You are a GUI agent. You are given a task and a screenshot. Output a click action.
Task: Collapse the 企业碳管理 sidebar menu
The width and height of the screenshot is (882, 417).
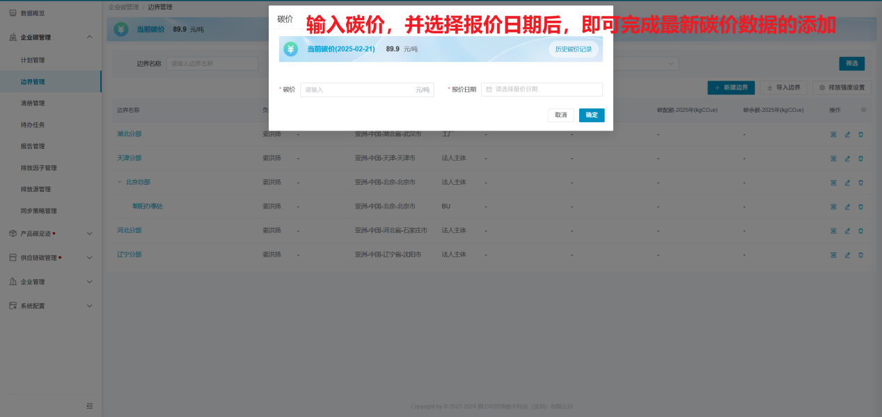89,37
